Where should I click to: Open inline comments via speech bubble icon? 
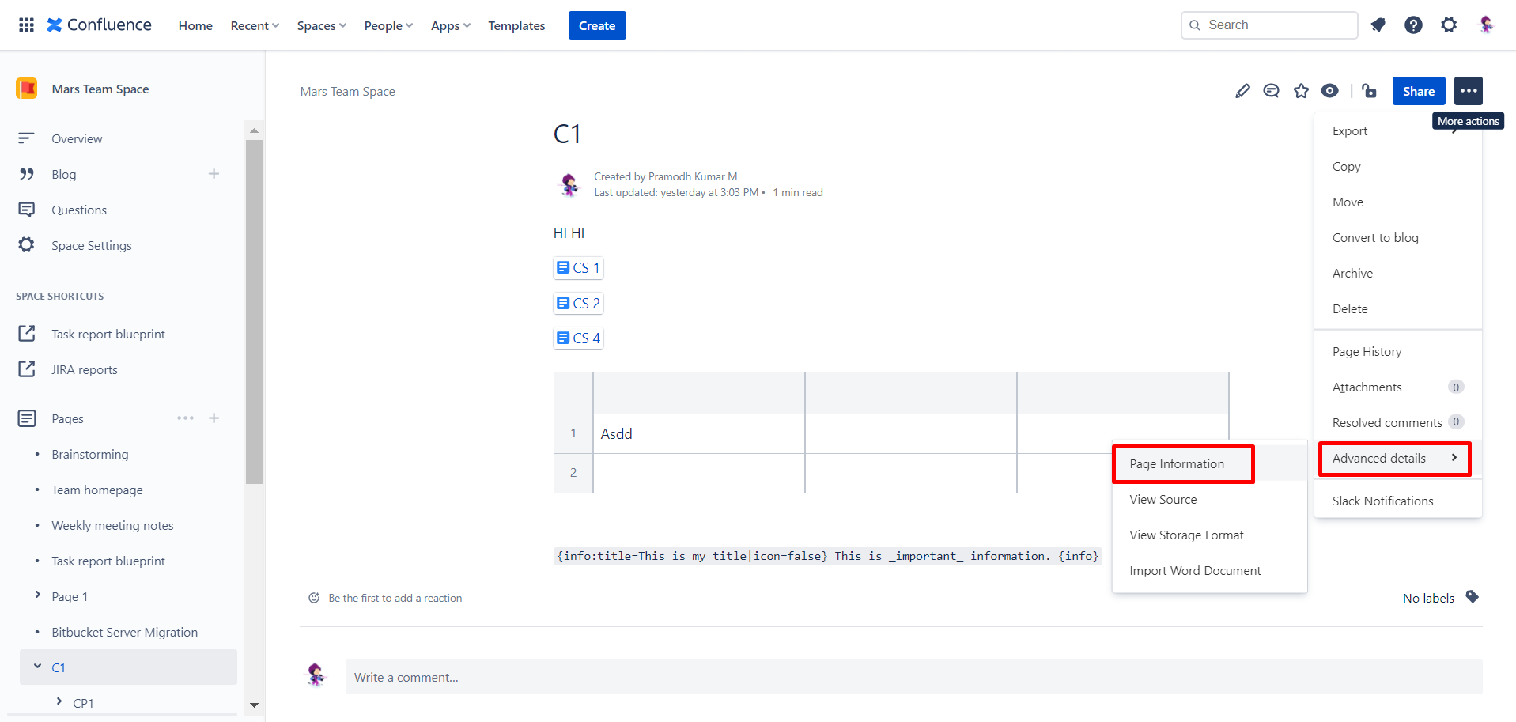tap(1271, 91)
